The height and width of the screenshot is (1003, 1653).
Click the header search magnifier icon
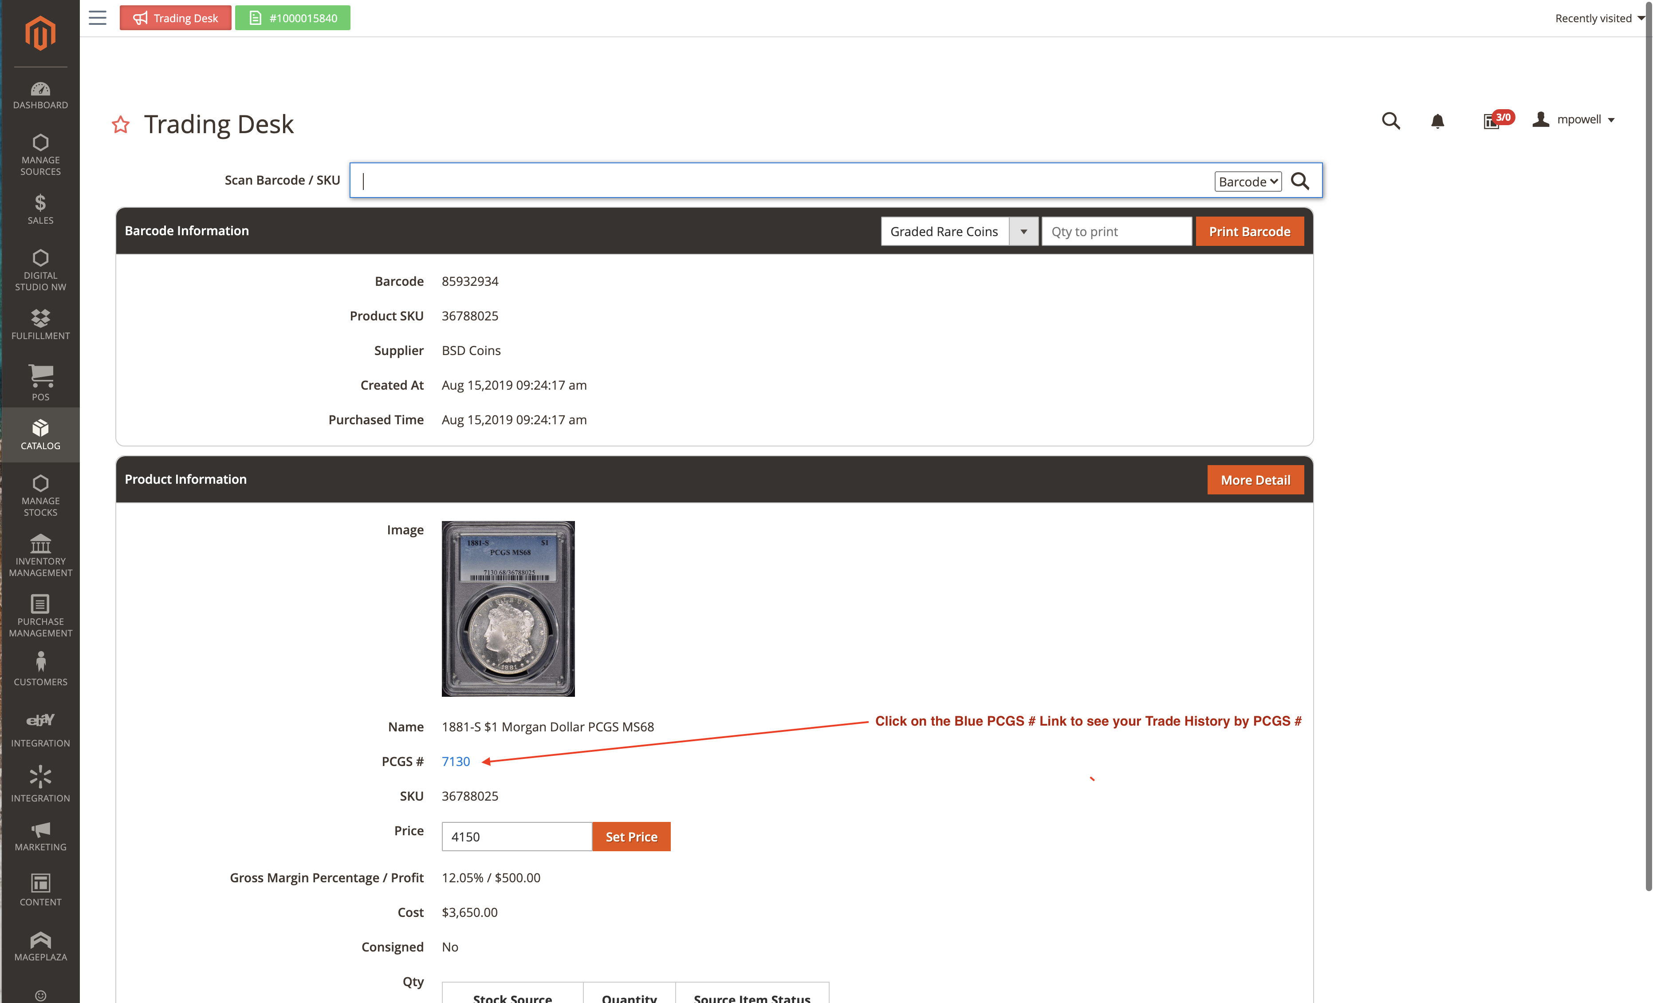click(1391, 121)
